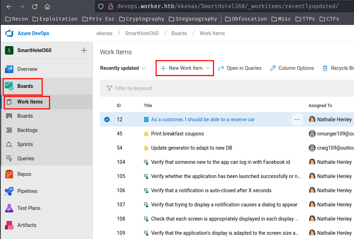Reload the page with the refresh icon
The height and width of the screenshot is (239, 354).
coord(35,6)
